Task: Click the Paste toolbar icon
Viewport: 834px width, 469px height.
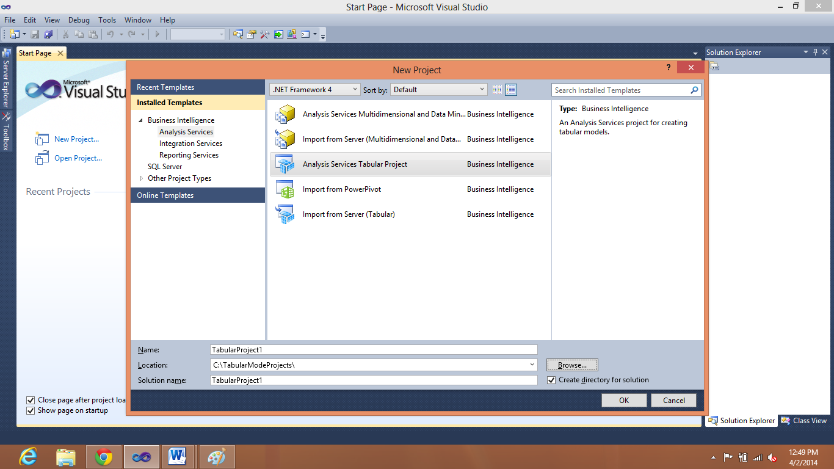Action: [x=93, y=34]
